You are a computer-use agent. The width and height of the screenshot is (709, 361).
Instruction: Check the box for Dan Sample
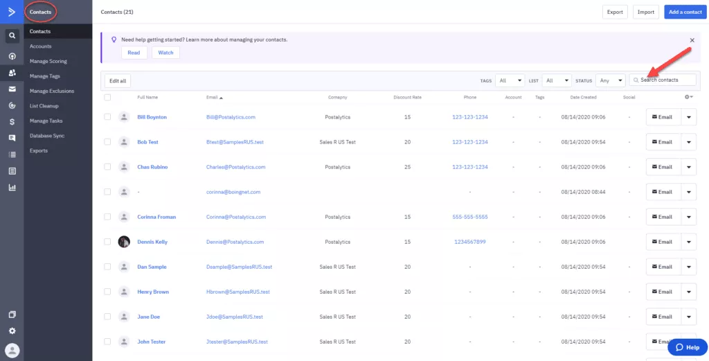point(107,267)
